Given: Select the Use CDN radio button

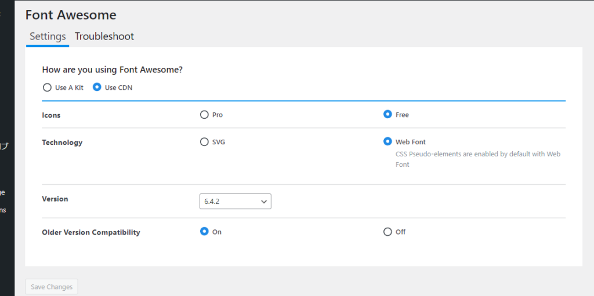Looking at the screenshot, I should pyautogui.click(x=97, y=87).
